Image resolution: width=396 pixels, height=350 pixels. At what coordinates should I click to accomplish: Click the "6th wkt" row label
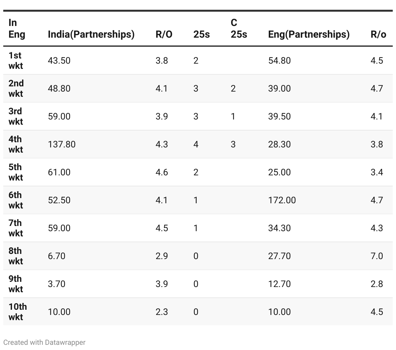pos(16,200)
